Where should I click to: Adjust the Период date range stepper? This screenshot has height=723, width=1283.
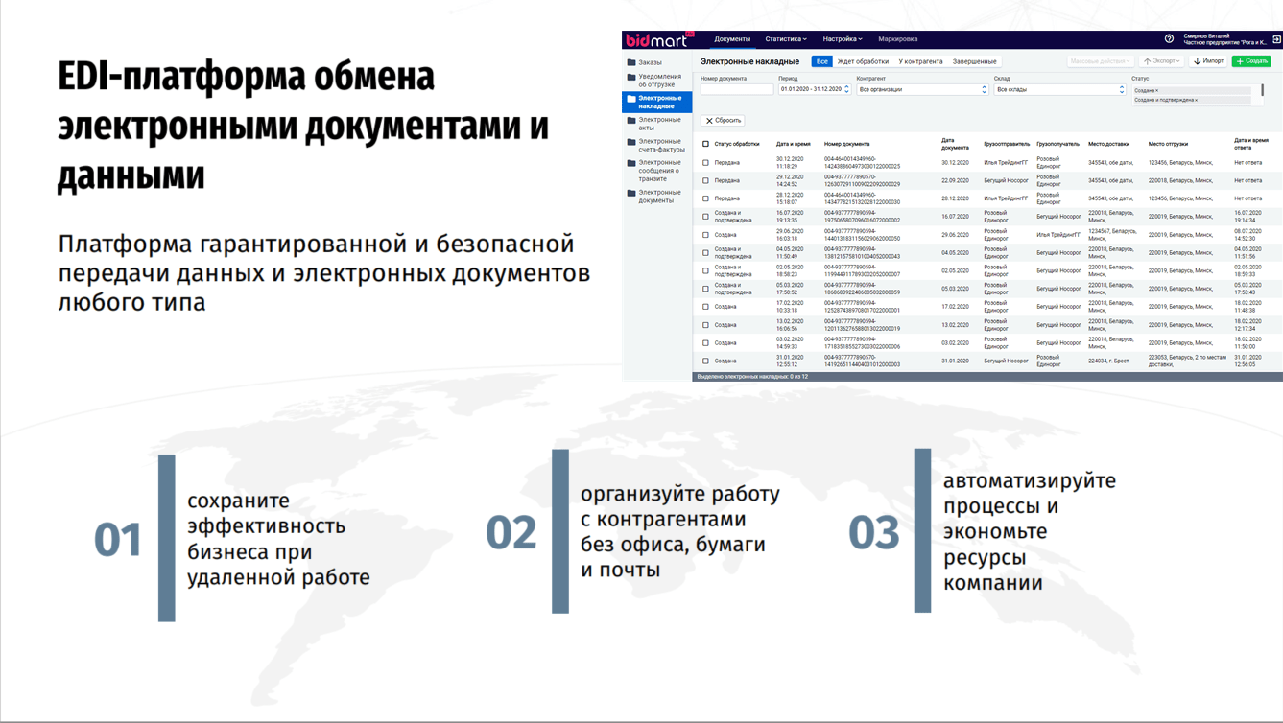click(845, 89)
